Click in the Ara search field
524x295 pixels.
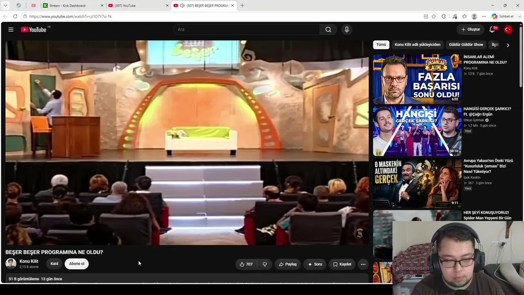247,29
